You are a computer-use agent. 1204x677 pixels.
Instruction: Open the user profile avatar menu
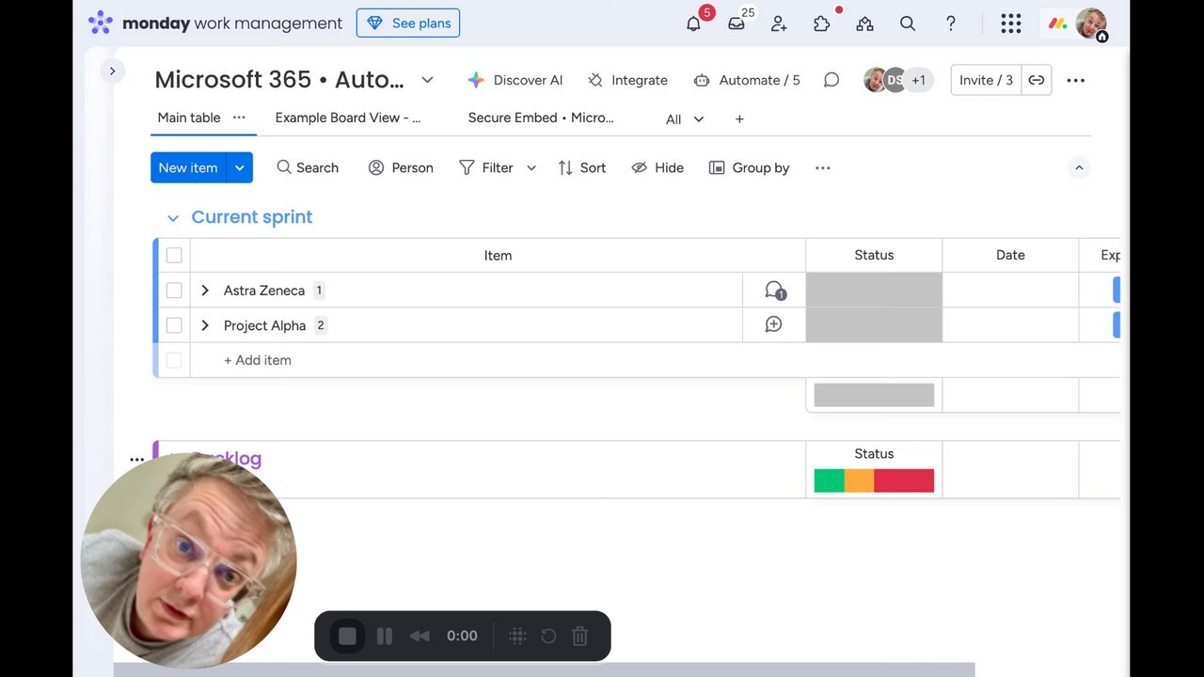tap(1091, 24)
